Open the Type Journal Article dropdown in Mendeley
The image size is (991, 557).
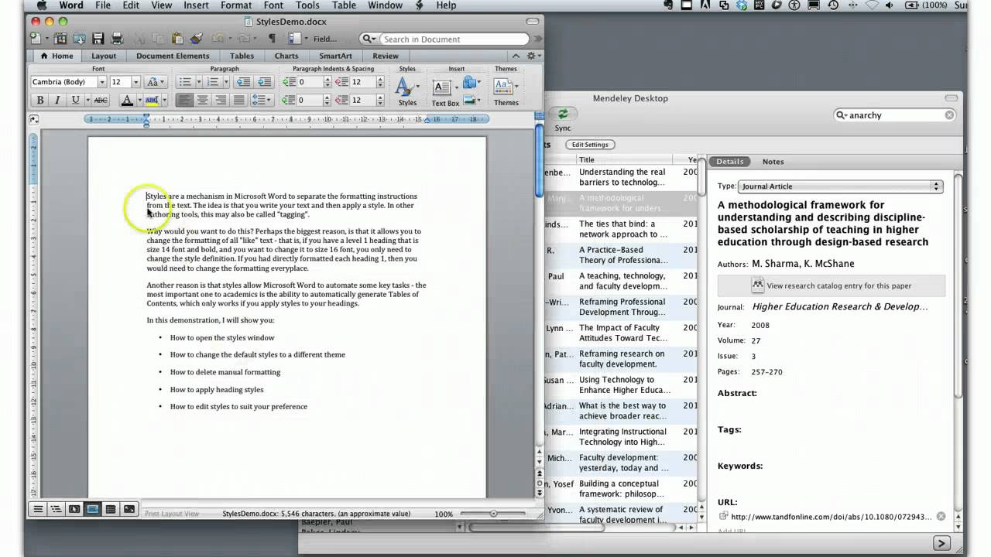pos(840,186)
